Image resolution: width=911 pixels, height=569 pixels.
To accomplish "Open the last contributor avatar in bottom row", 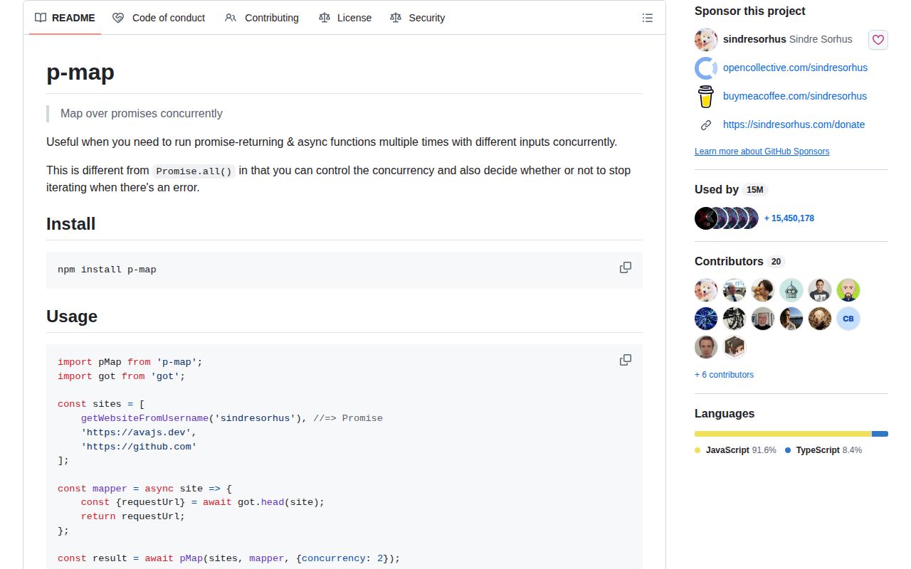I will (734, 347).
